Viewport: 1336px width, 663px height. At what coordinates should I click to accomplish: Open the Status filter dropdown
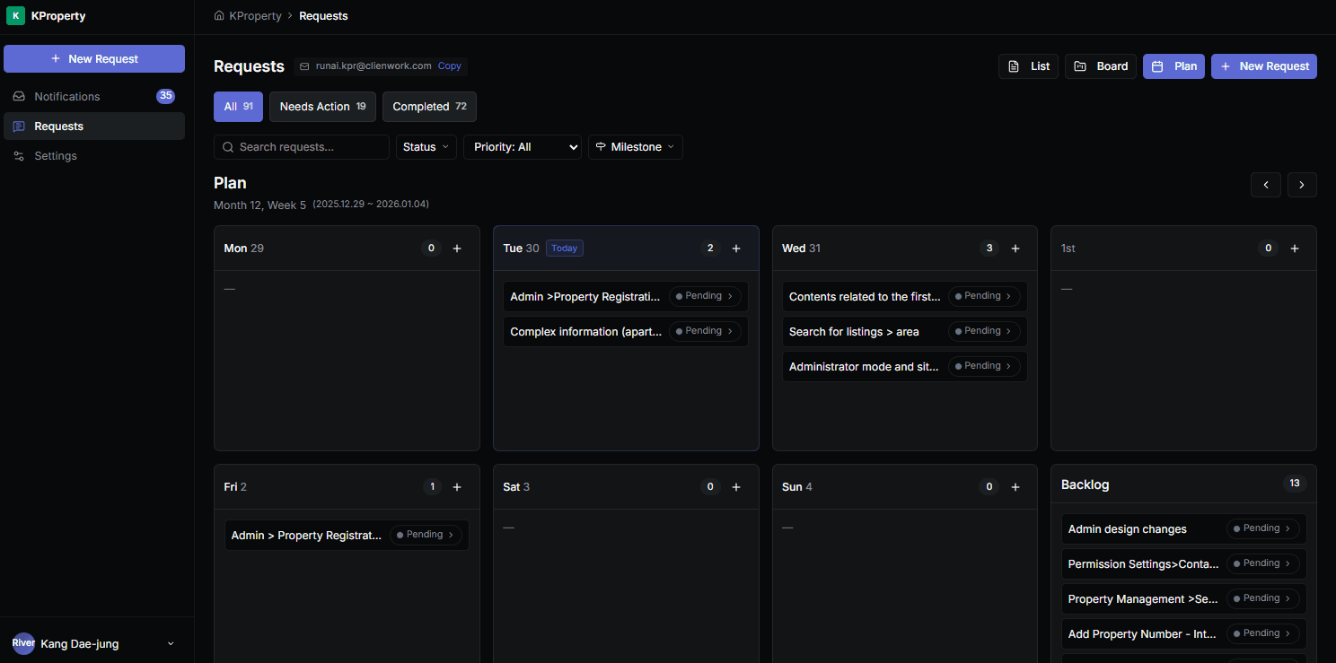tap(426, 147)
